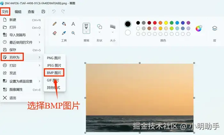224x135 pixels.
Task: Pick the pink palette swatch
Action: tap(155, 28)
